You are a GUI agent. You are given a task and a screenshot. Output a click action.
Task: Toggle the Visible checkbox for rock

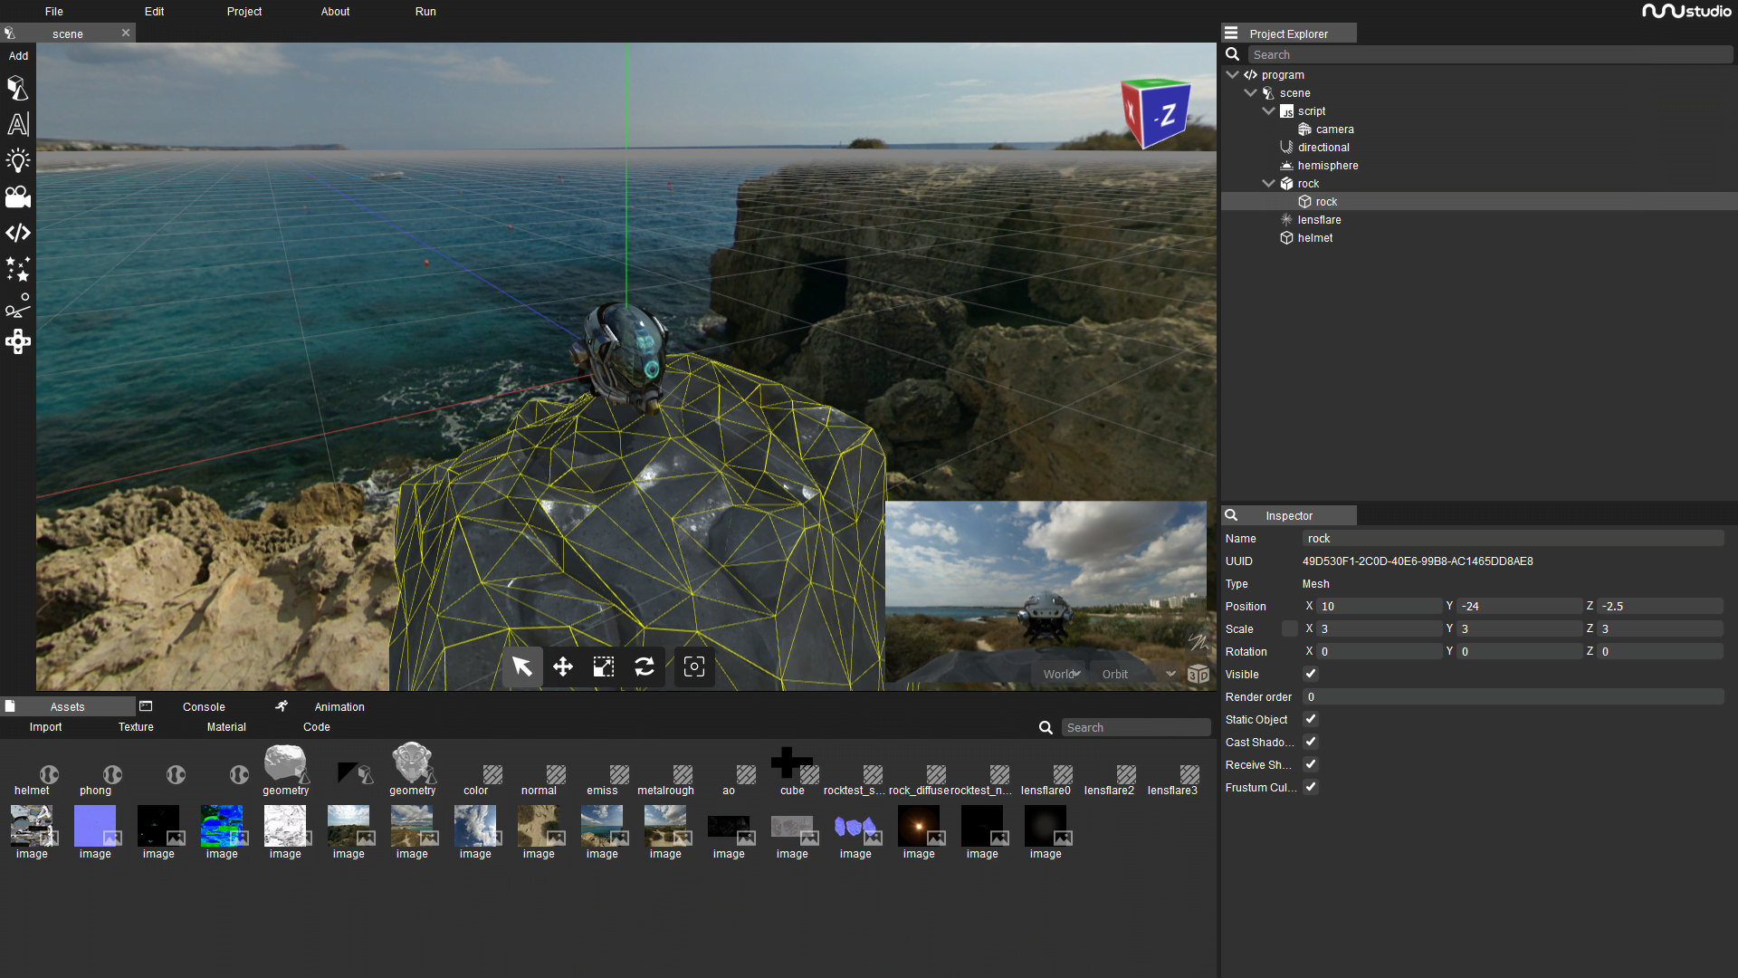(1311, 674)
